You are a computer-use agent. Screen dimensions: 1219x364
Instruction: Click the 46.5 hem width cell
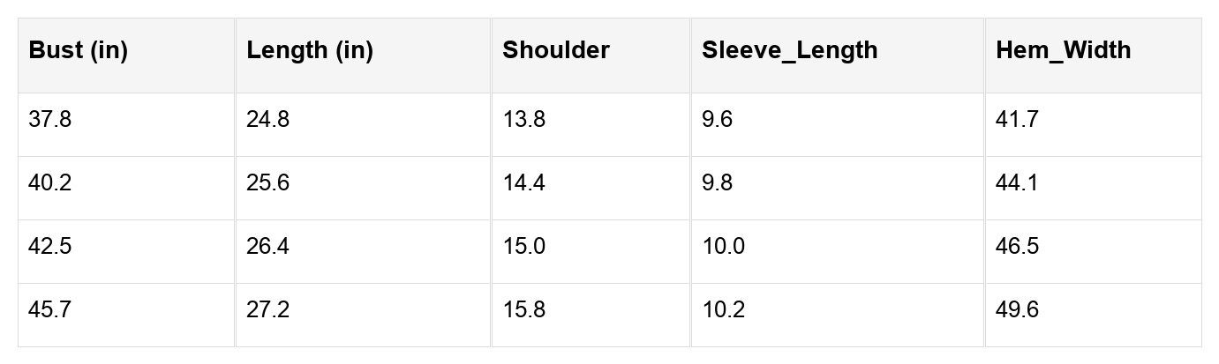click(x=1017, y=247)
